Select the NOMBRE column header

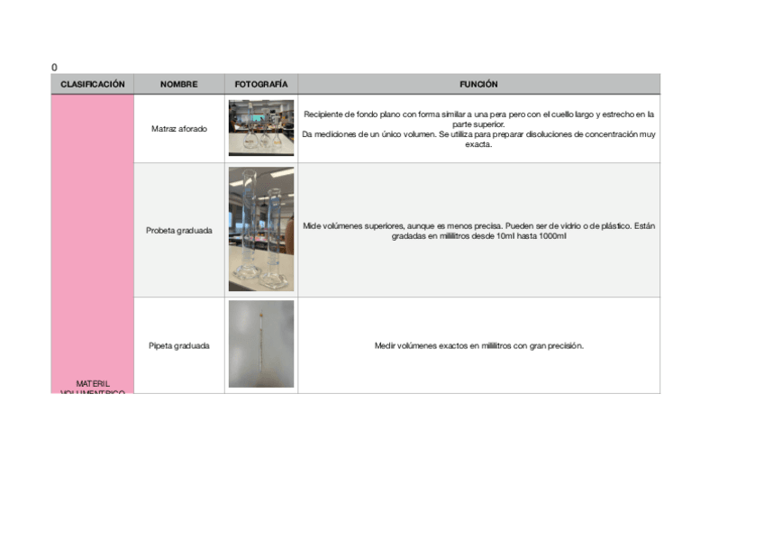click(179, 84)
